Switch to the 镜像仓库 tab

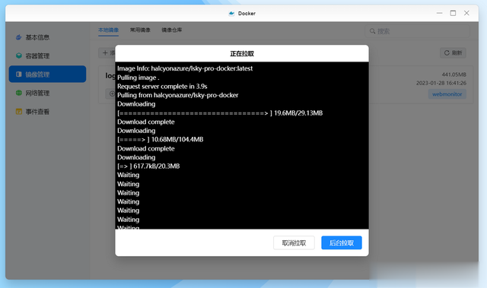172,30
